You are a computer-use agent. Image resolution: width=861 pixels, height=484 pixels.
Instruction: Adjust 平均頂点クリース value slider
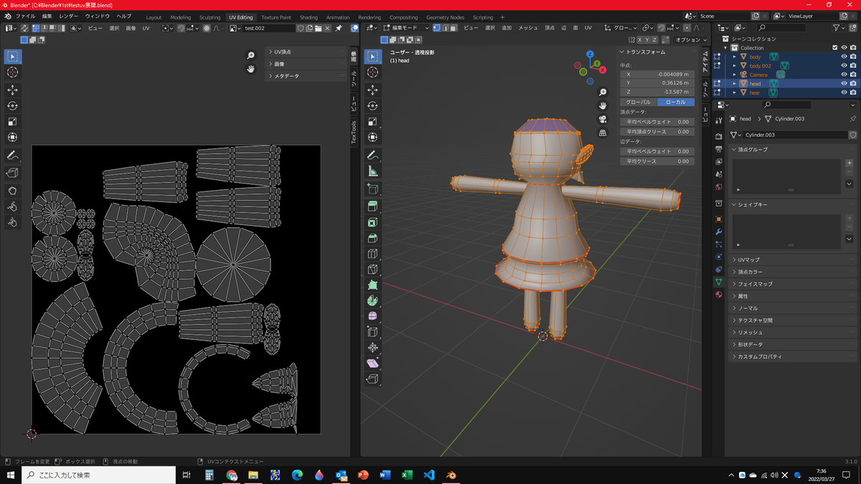pyautogui.click(x=657, y=132)
